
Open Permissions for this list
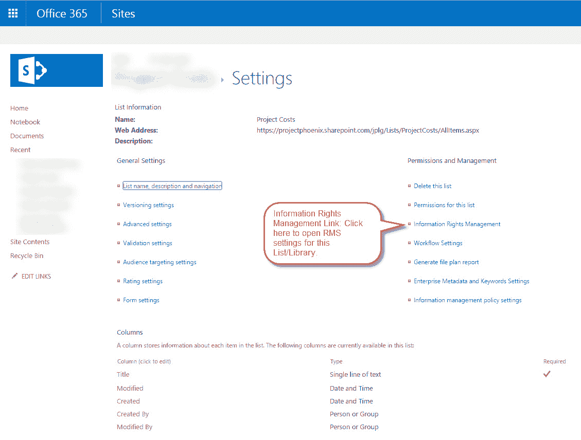point(444,205)
